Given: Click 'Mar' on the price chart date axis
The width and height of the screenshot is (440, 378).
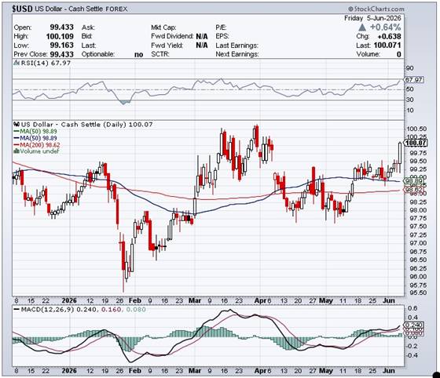Looking at the screenshot, I should click(x=195, y=300).
